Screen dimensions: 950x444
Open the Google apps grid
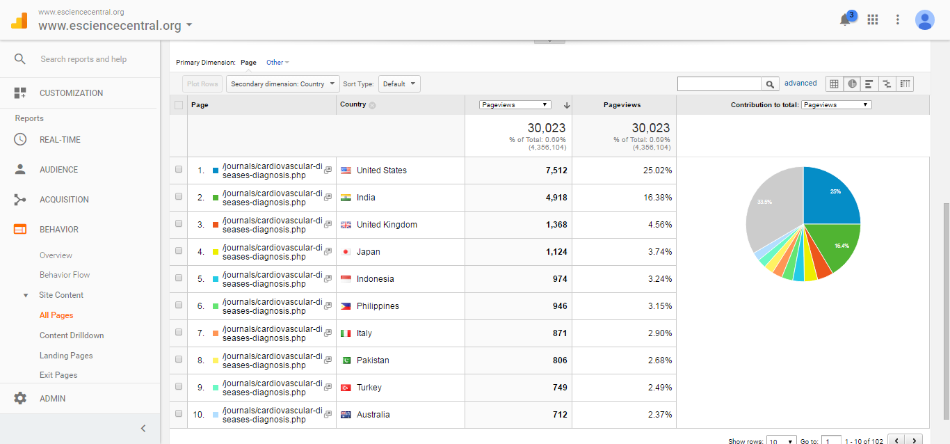coord(873,19)
